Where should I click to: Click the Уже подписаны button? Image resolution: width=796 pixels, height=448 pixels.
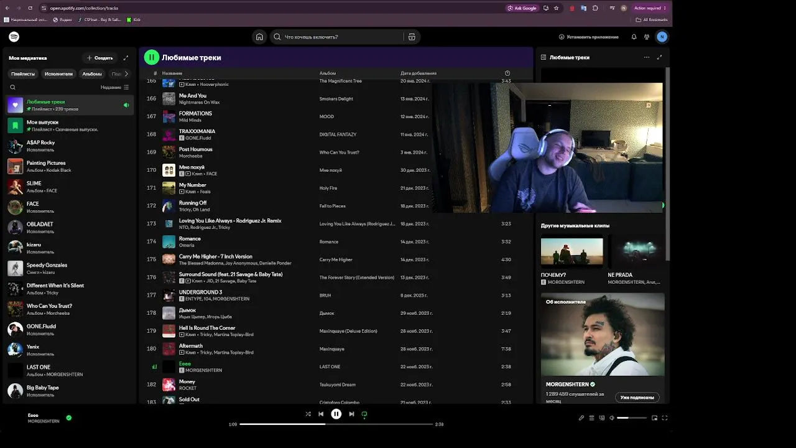pyautogui.click(x=637, y=398)
